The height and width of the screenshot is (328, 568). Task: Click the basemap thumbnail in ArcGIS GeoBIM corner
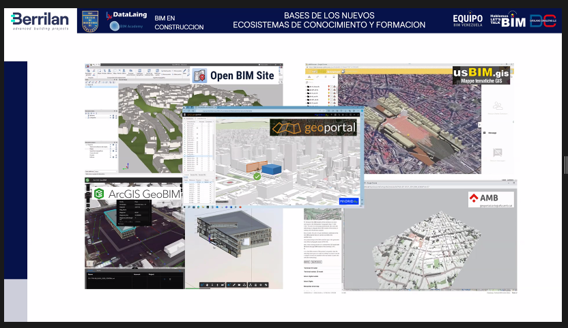pos(90,263)
